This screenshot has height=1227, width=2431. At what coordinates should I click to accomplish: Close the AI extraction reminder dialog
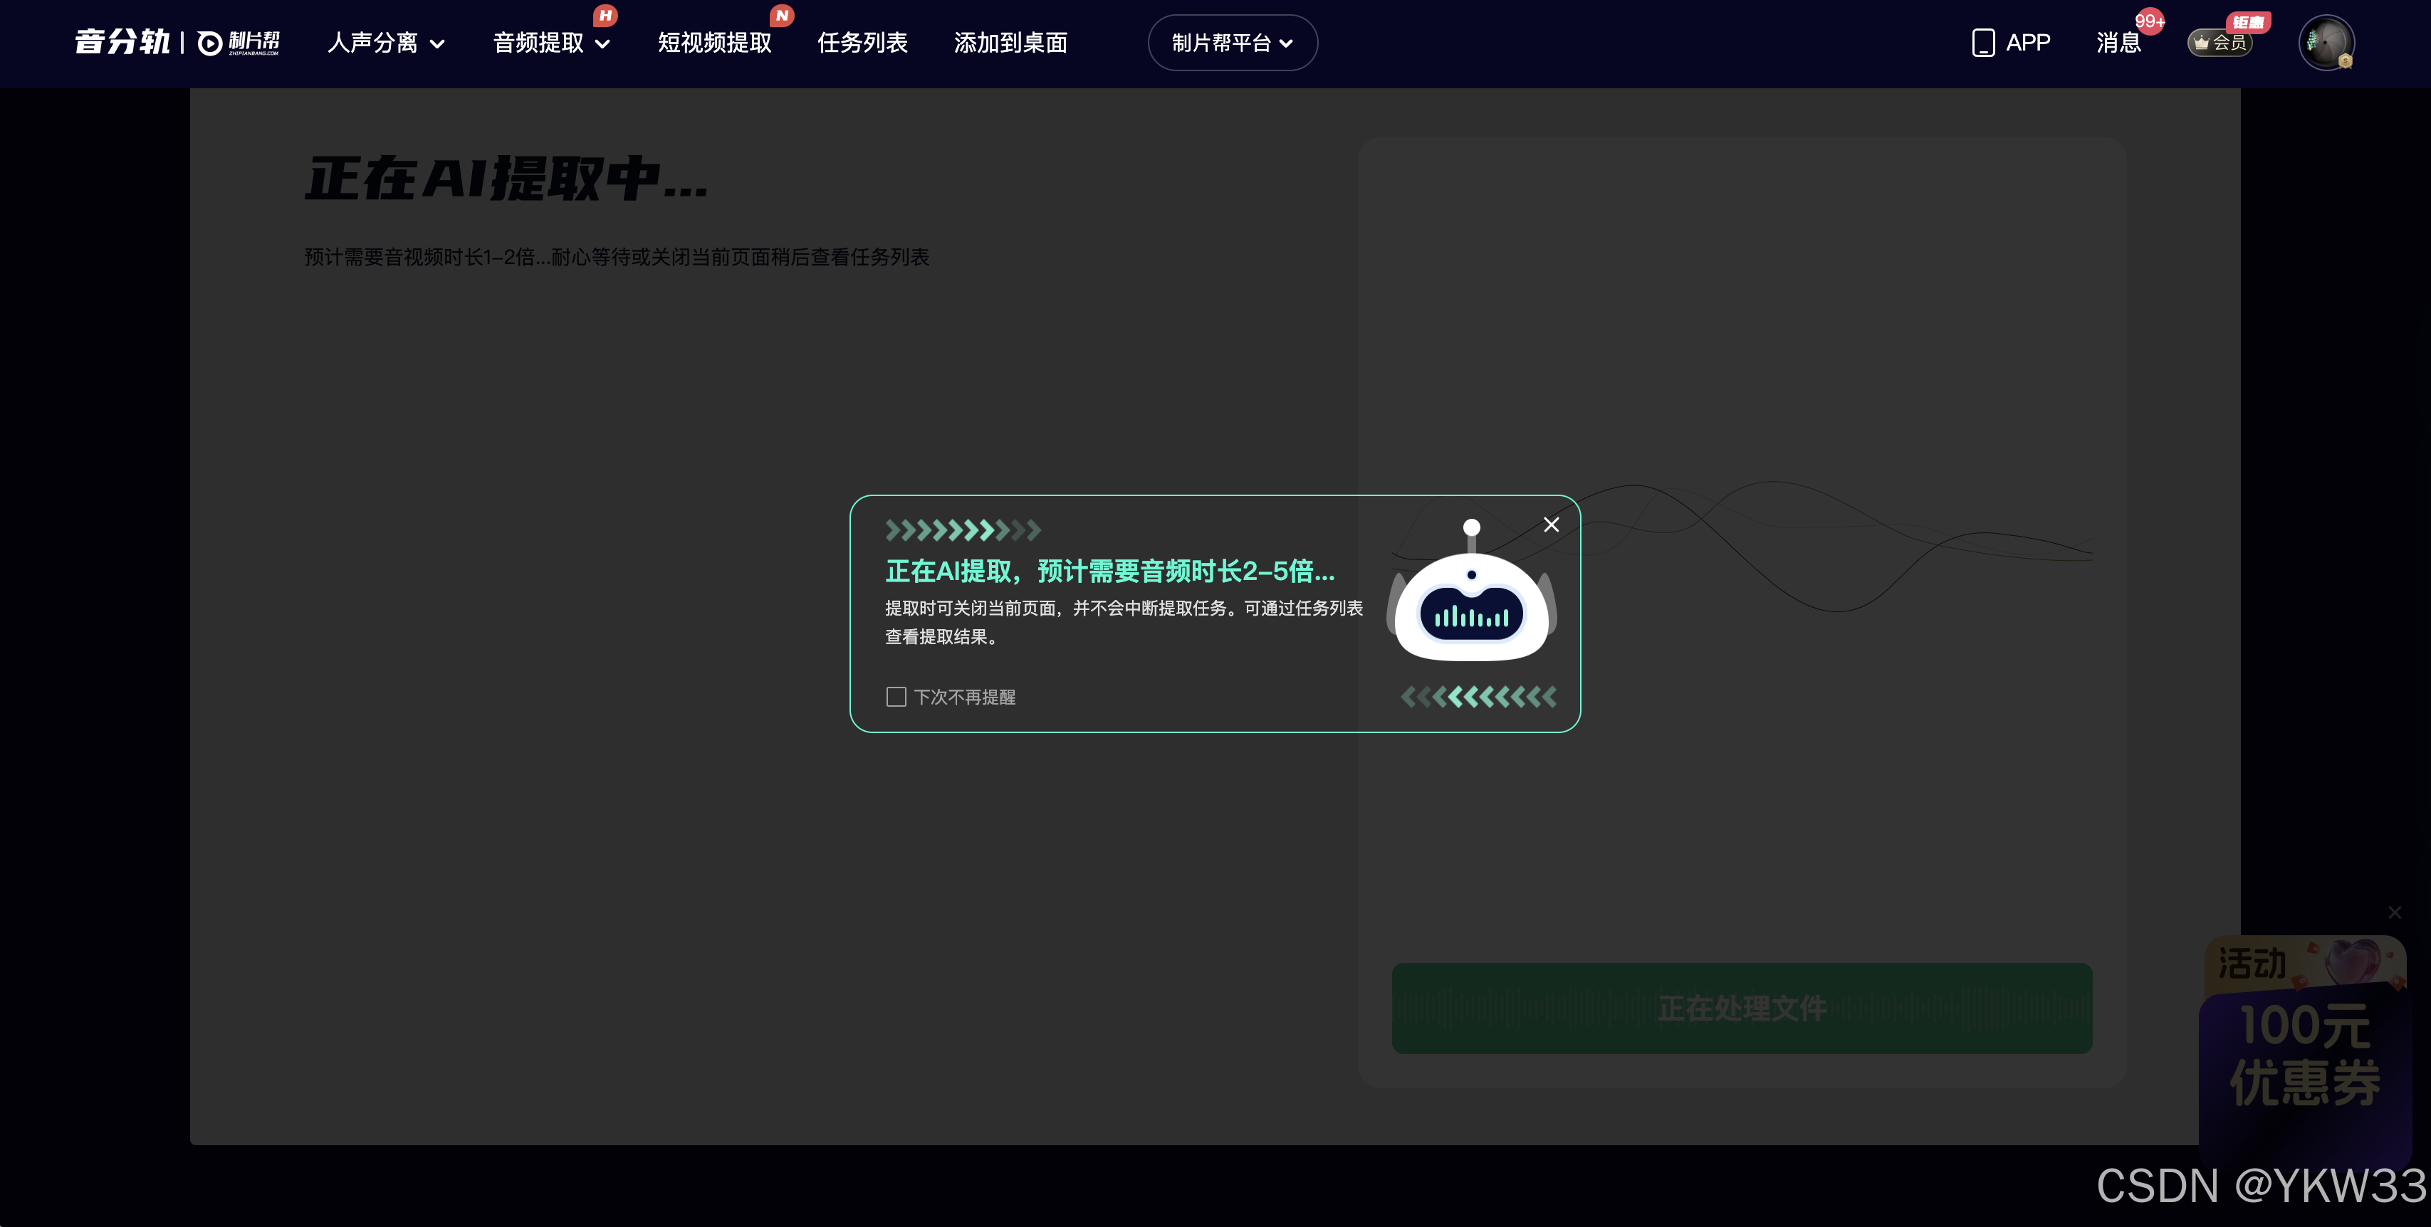pyautogui.click(x=1550, y=525)
